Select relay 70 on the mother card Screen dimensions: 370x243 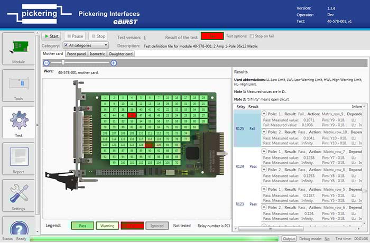coord(177,163)
